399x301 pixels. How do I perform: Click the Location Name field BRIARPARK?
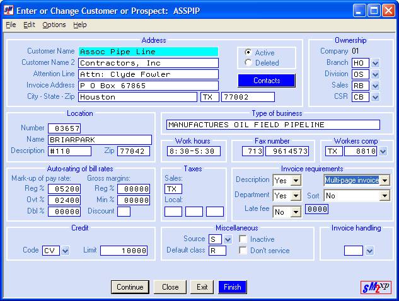click(x=100, y=140)
